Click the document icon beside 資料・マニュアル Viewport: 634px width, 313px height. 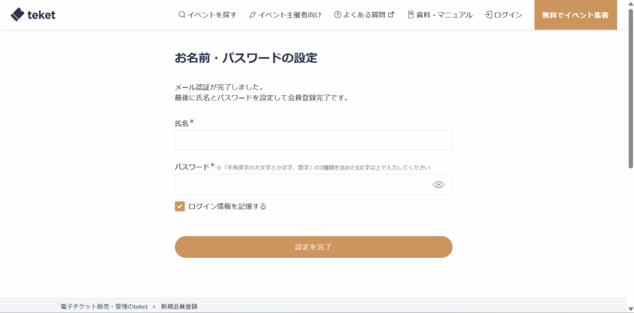(410, 15)
